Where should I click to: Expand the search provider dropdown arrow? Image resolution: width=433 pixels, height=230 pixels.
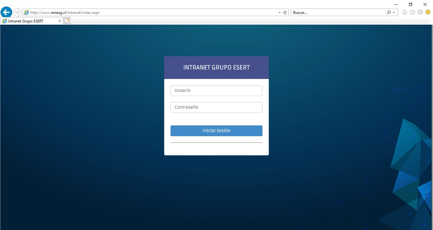pos(394,13)
